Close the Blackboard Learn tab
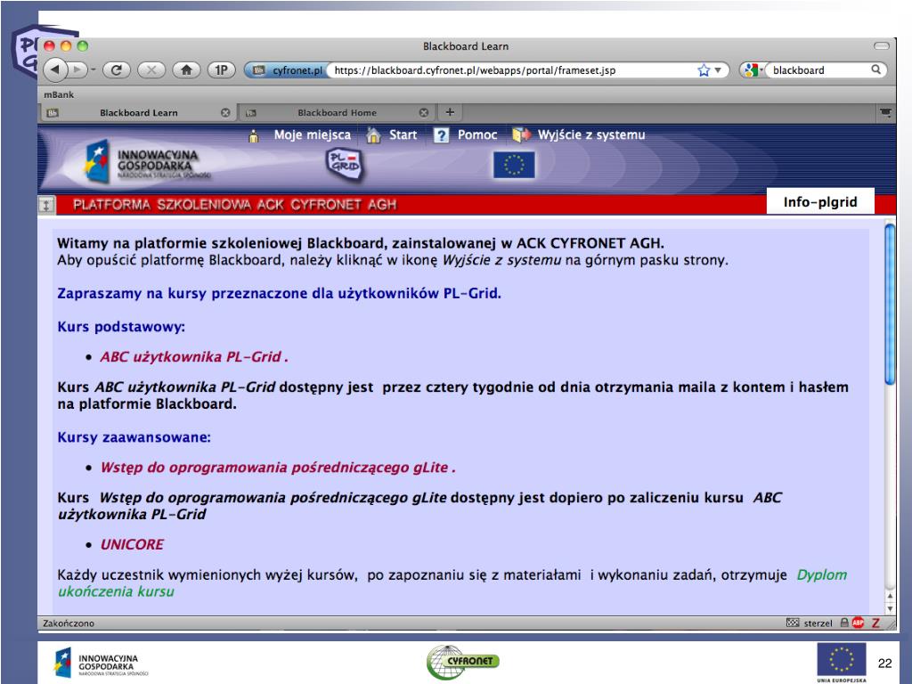This screenshot has width=912, height=684. click(225, 113)
